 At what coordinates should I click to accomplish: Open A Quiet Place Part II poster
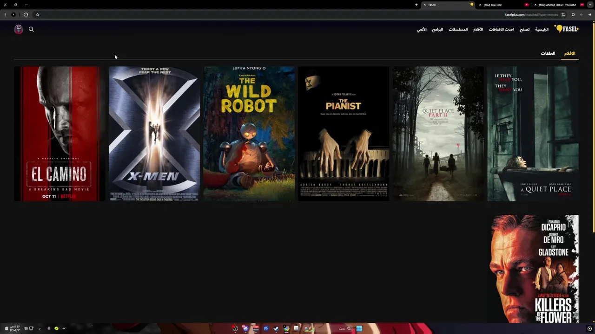438,134
